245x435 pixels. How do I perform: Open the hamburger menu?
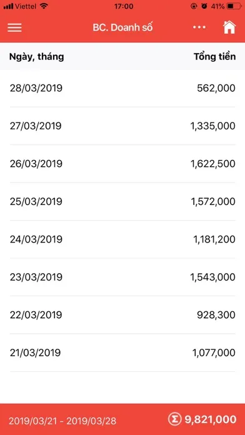[14, 27]
